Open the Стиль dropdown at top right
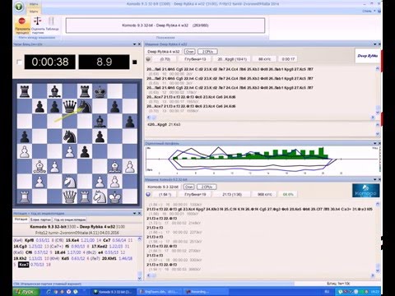 click(369, 12)
